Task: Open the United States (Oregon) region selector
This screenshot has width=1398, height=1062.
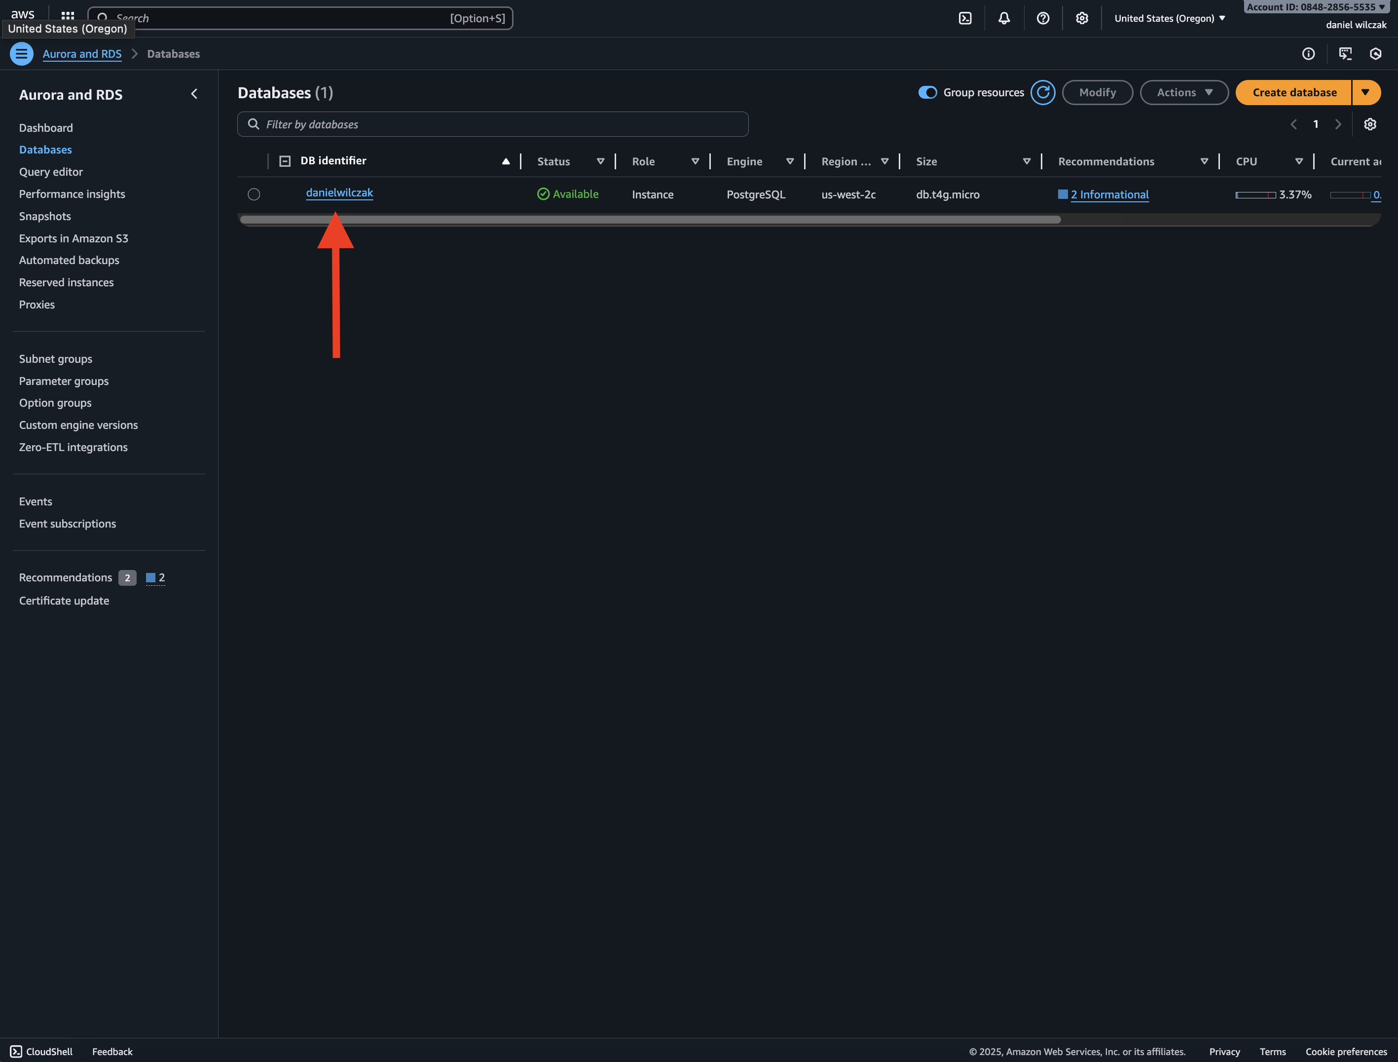Action: pos(1169,18)
